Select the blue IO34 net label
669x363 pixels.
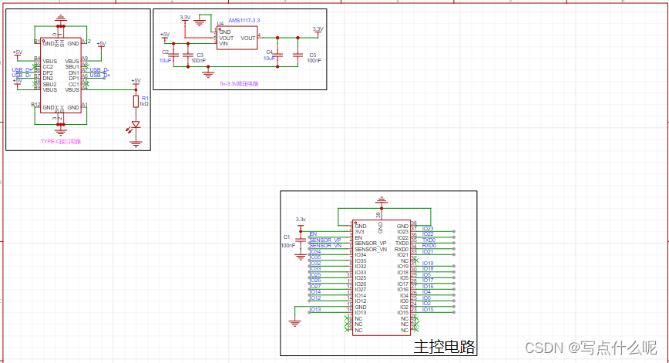tap(316, 252)
